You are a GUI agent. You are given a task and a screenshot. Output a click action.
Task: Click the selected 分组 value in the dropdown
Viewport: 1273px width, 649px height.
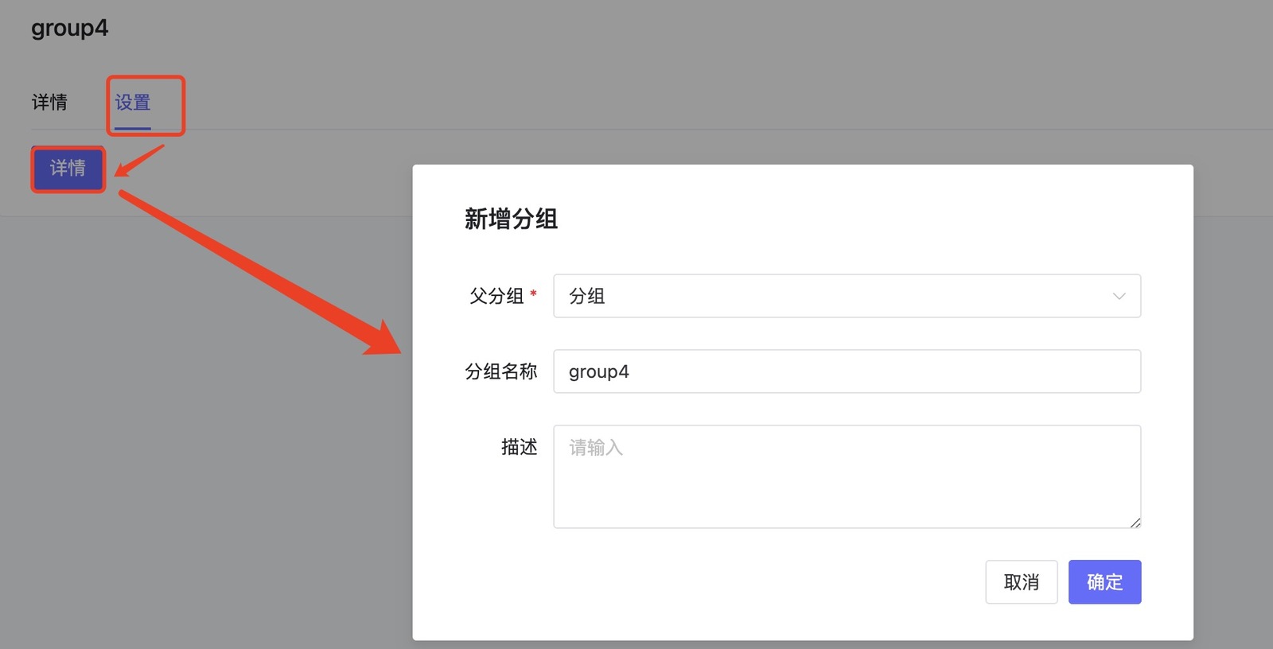coord(587,296)
